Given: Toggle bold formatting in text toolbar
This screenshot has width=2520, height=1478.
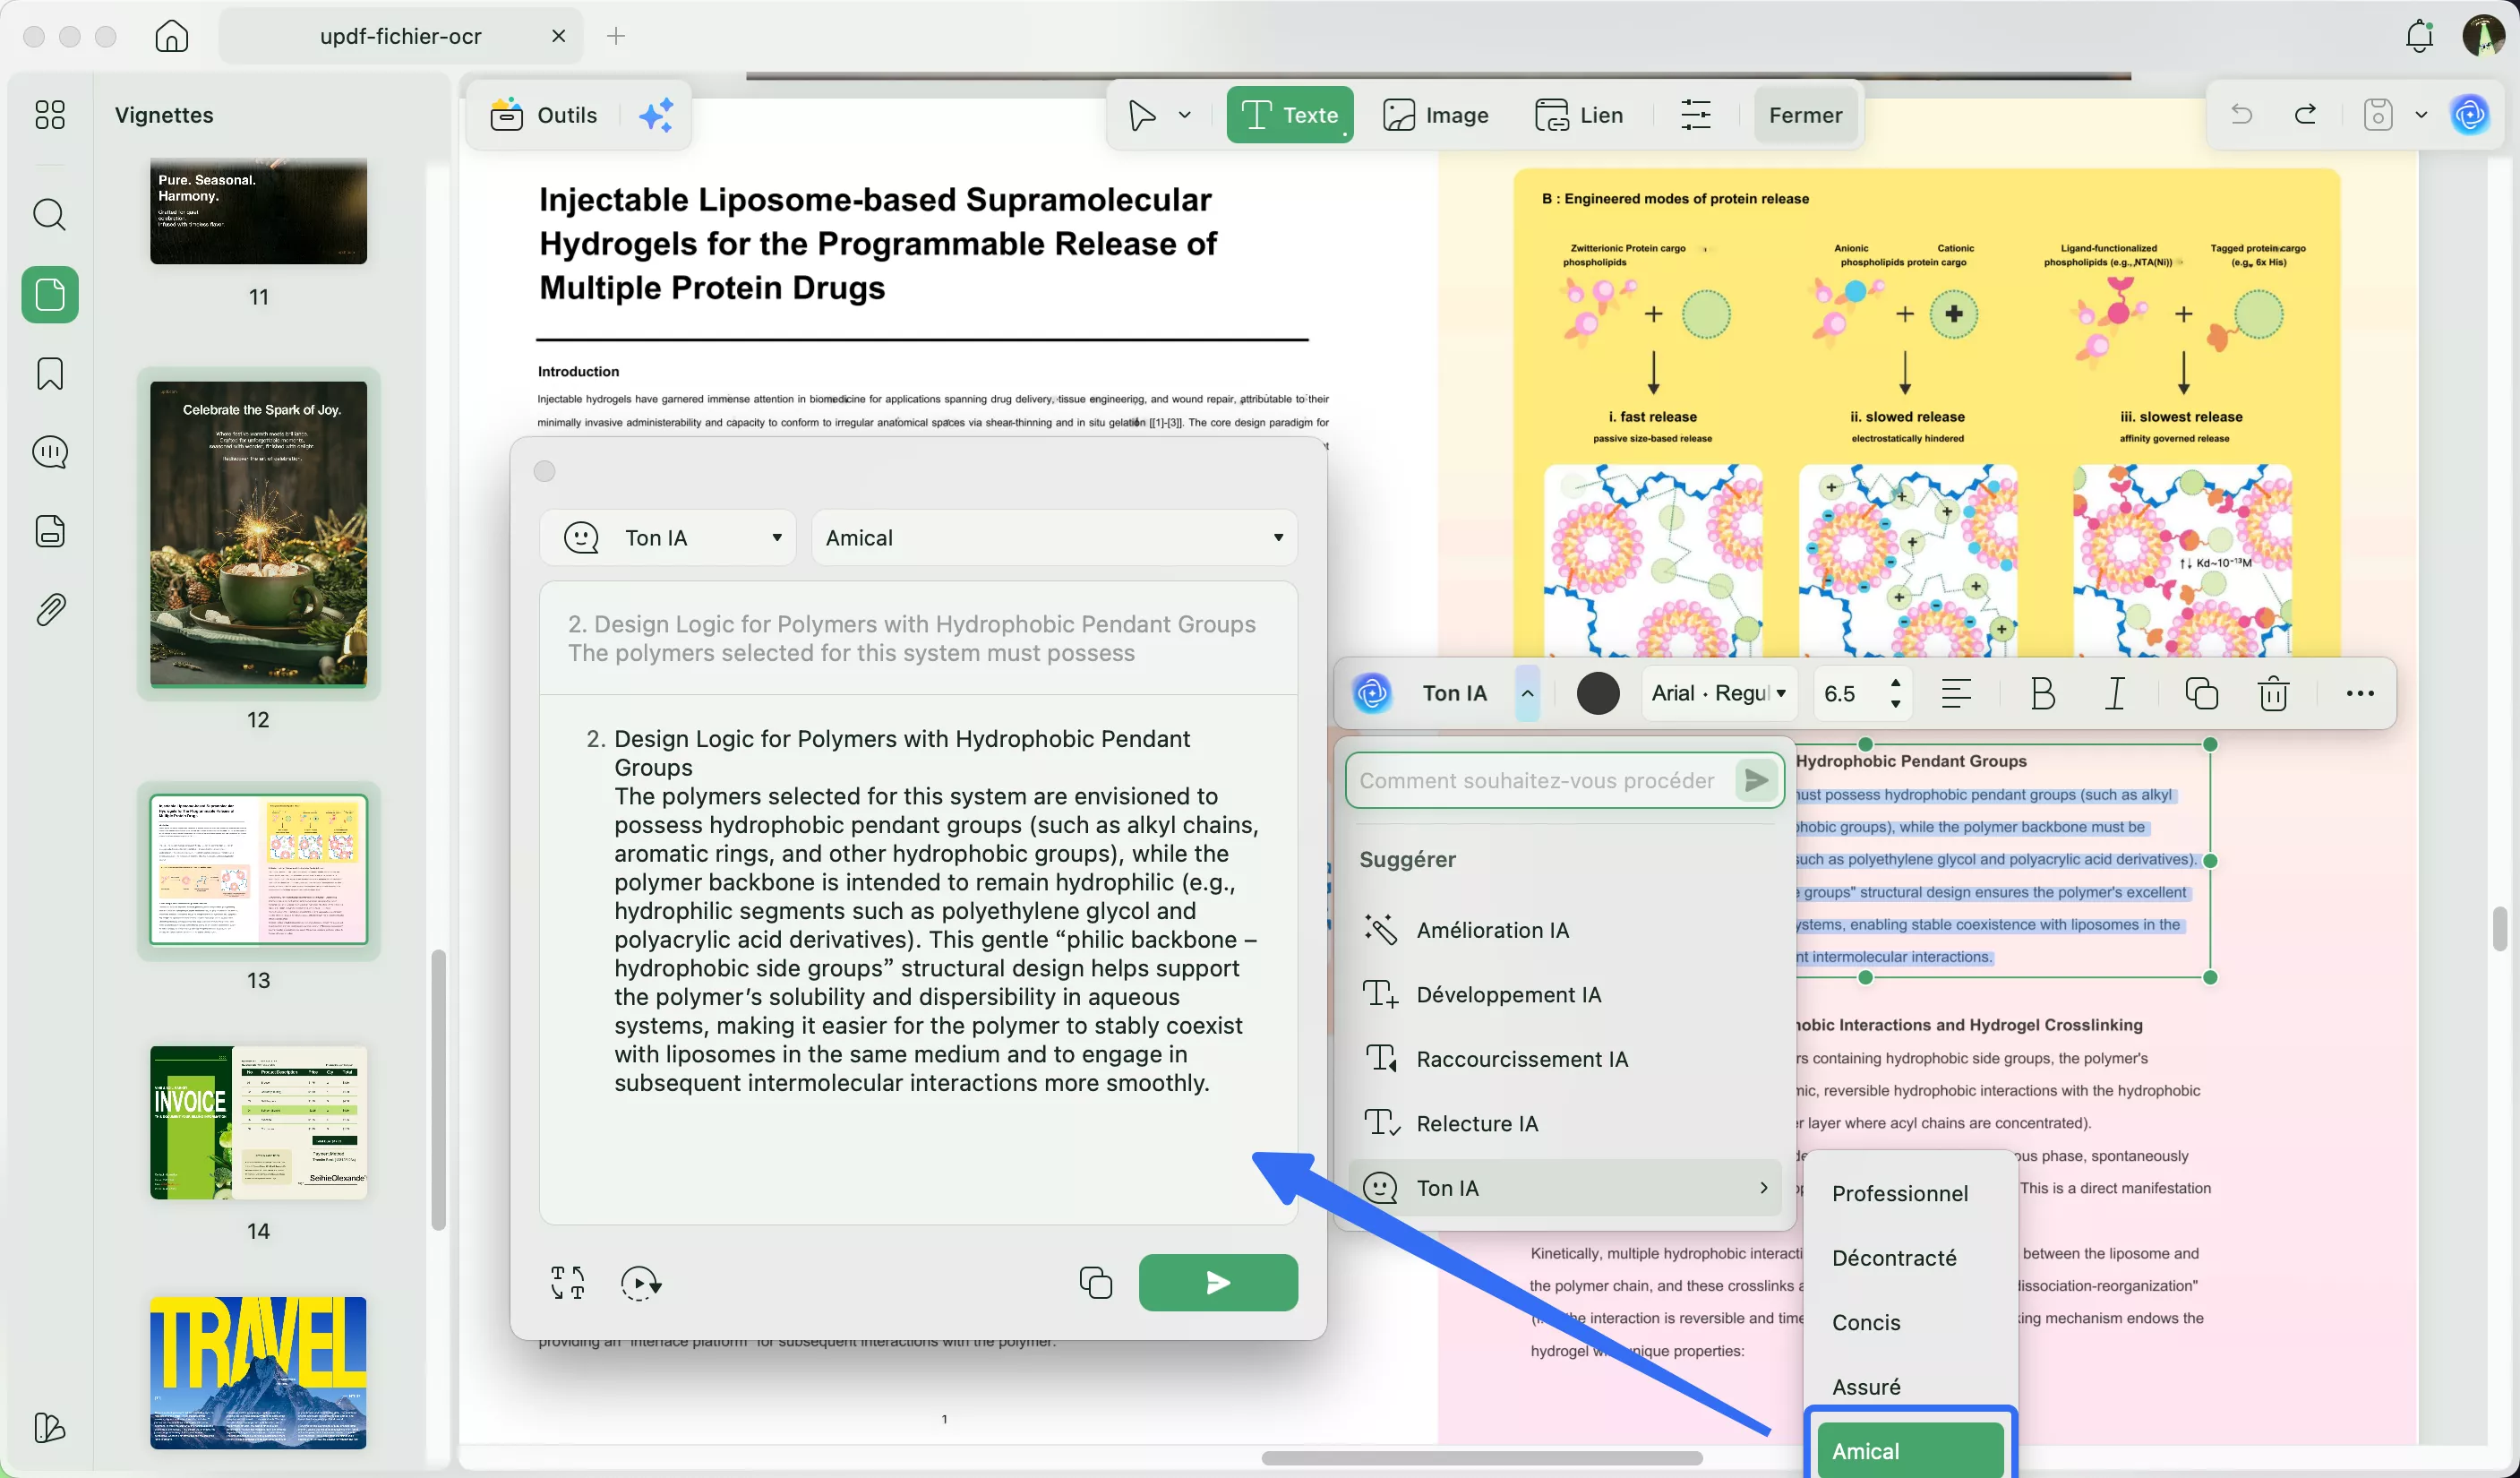Looking at the screenshot, I should [2042, 694].
